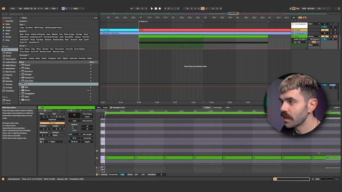
Task: Open Templates category in library
Action: [10, 91]
